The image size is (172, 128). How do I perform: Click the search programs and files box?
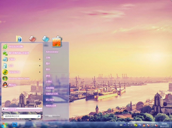click(x=22, y=116)
